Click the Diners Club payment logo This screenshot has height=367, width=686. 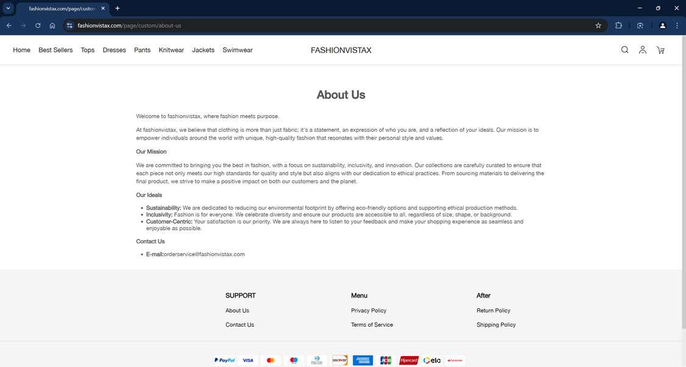click(x=317, y=360)
